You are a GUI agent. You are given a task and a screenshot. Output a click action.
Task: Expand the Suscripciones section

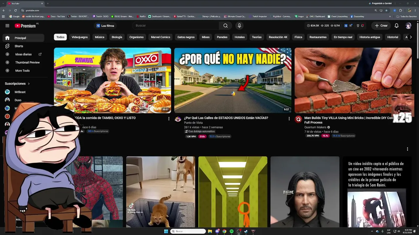pos(17,84)
